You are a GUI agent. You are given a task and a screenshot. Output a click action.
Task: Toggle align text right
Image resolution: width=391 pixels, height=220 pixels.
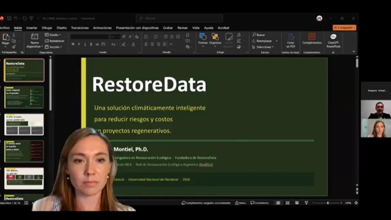click(x=158, y=44)
